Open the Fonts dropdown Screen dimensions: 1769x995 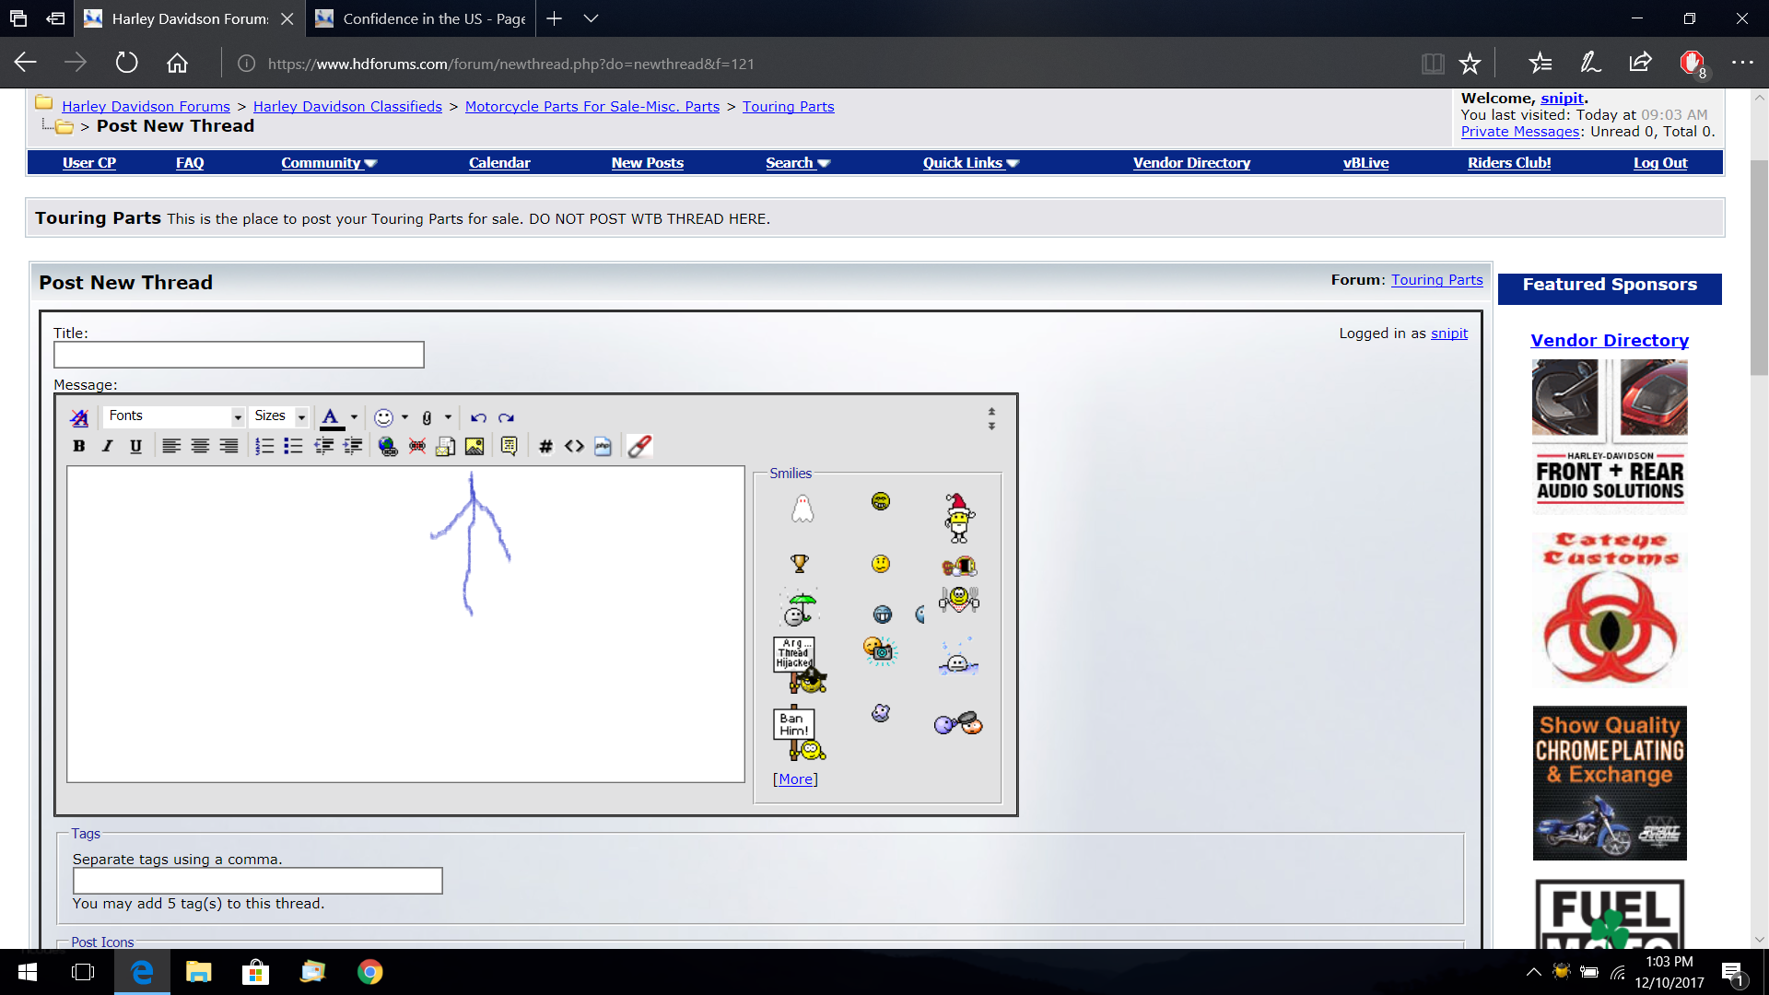(x=174, y=416)
